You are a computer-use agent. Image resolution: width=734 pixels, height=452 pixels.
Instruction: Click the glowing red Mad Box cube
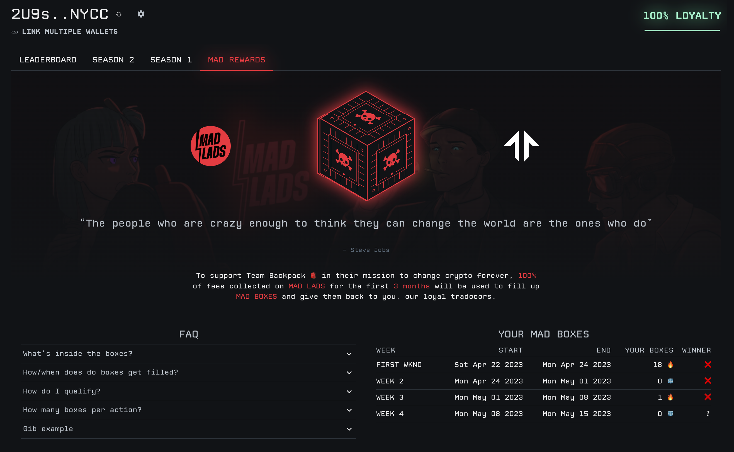tap(366, 146)
